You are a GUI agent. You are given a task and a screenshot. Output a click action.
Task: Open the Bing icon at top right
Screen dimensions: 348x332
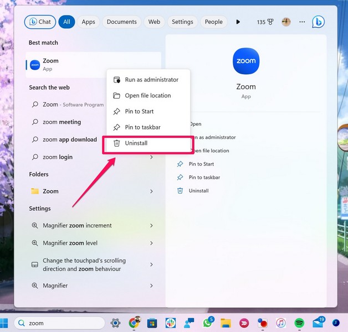318,22
